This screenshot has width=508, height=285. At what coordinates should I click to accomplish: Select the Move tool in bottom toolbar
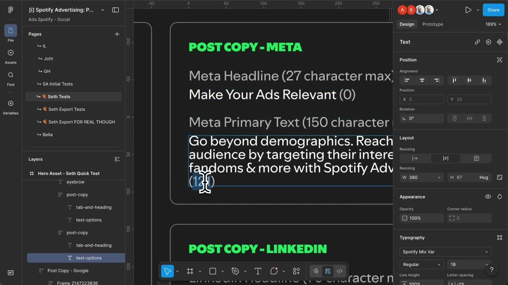pyautogui.click(x=167, y=271)
